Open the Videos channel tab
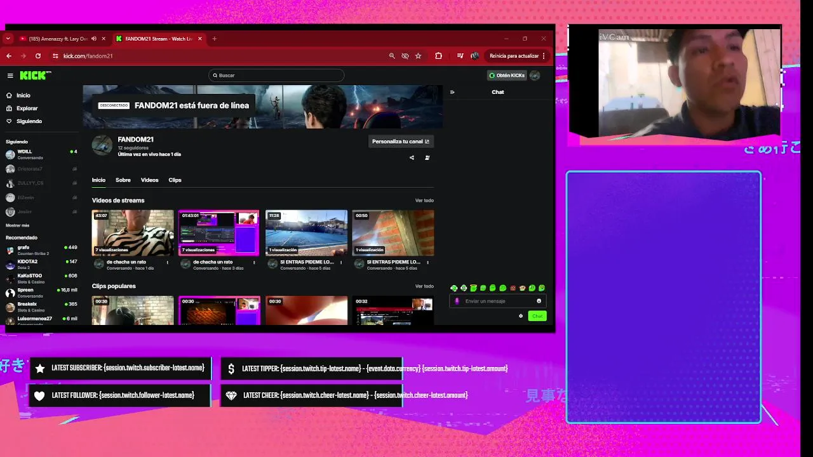Screen dimensions: 813x457 [x=149, y=180]
